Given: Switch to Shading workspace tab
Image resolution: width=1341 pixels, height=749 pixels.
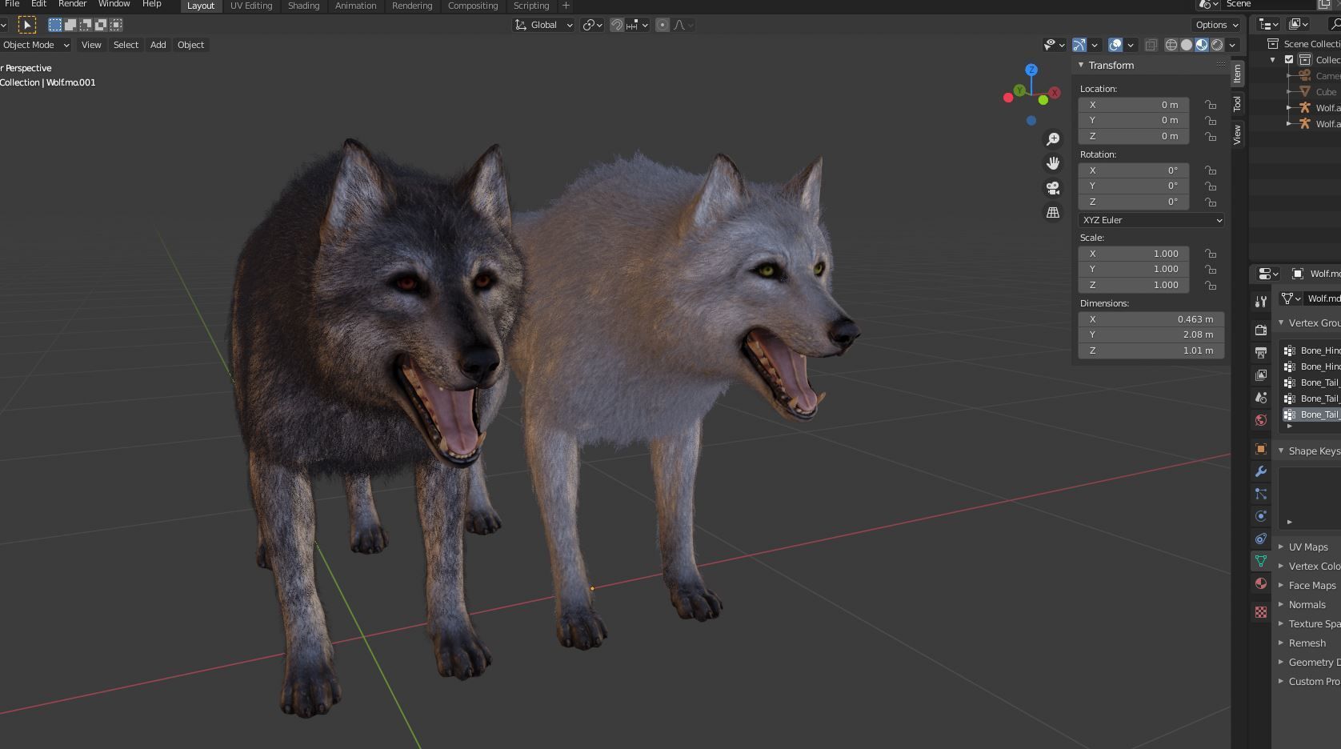Looking at the screenshot, I should pyautogui.click(x=303, y=6).
